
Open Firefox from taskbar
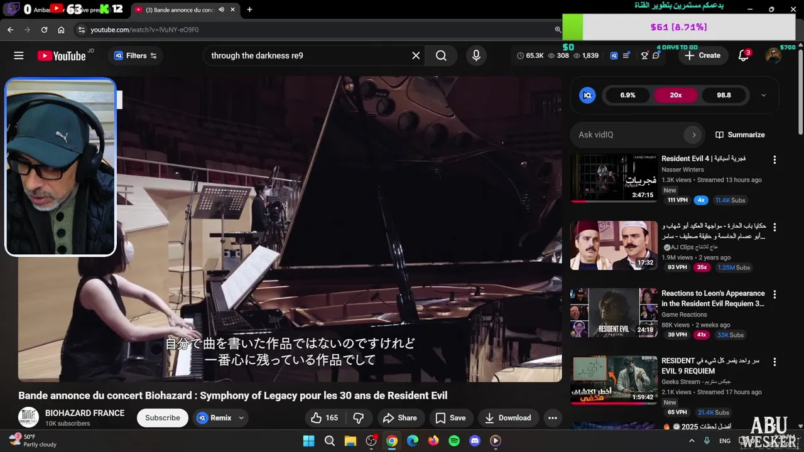(433, 441)
